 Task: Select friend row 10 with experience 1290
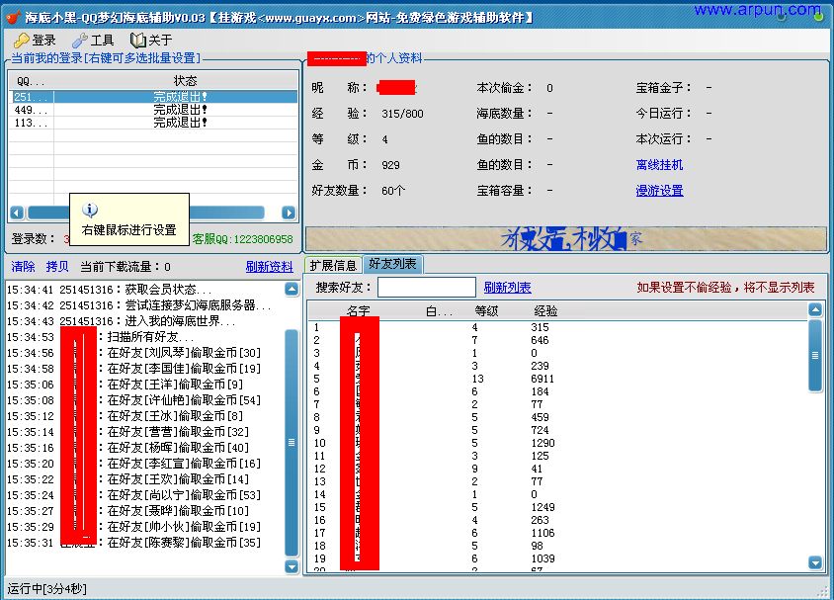(x=557, y=443)
